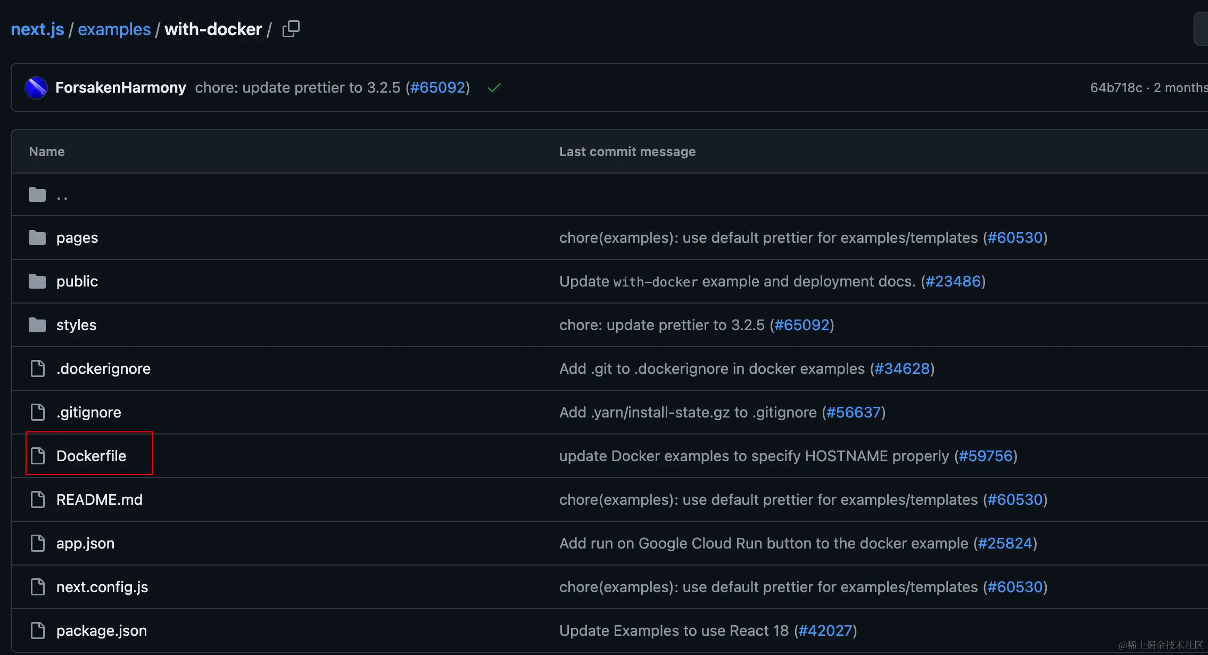1208x655 pixels.
Task: Open commit 'Add run on Google Cloud Run button'
Action: click(x=764, y=543)
